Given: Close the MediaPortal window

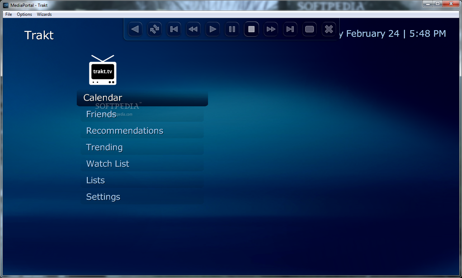Looking at the screenshot, I should coord(451,4).
